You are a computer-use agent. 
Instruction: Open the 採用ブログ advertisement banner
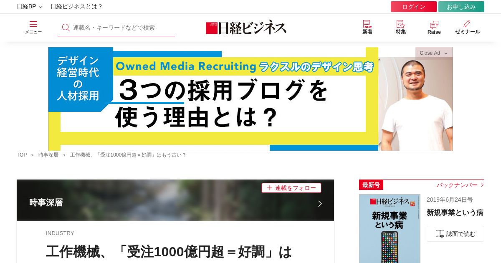250,99
